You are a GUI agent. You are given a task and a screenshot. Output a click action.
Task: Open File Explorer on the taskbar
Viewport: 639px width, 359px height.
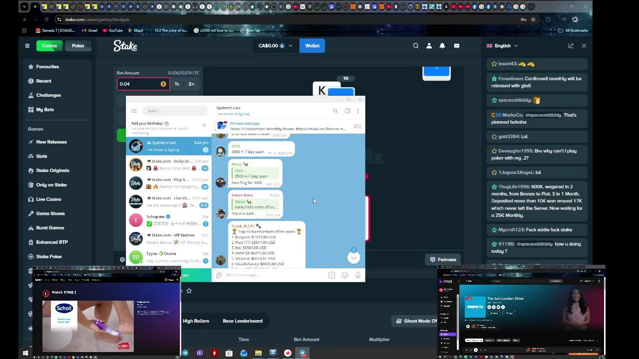point(258,353)
